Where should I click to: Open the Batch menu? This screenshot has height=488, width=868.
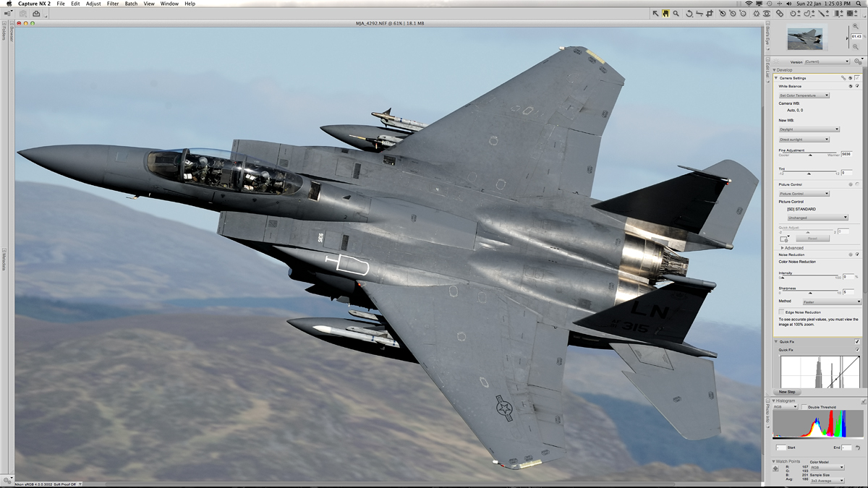pyautogui.click(x=131, y=4)
